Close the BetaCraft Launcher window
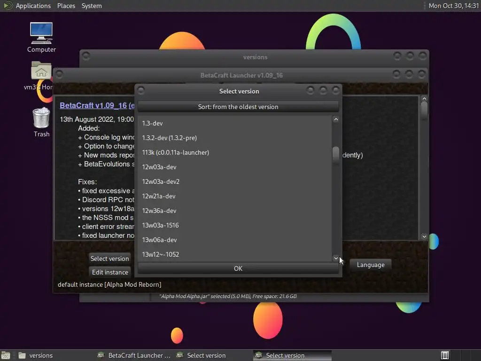Image resolution: width=481 pixels, height=361 pixels. (421, 74)
